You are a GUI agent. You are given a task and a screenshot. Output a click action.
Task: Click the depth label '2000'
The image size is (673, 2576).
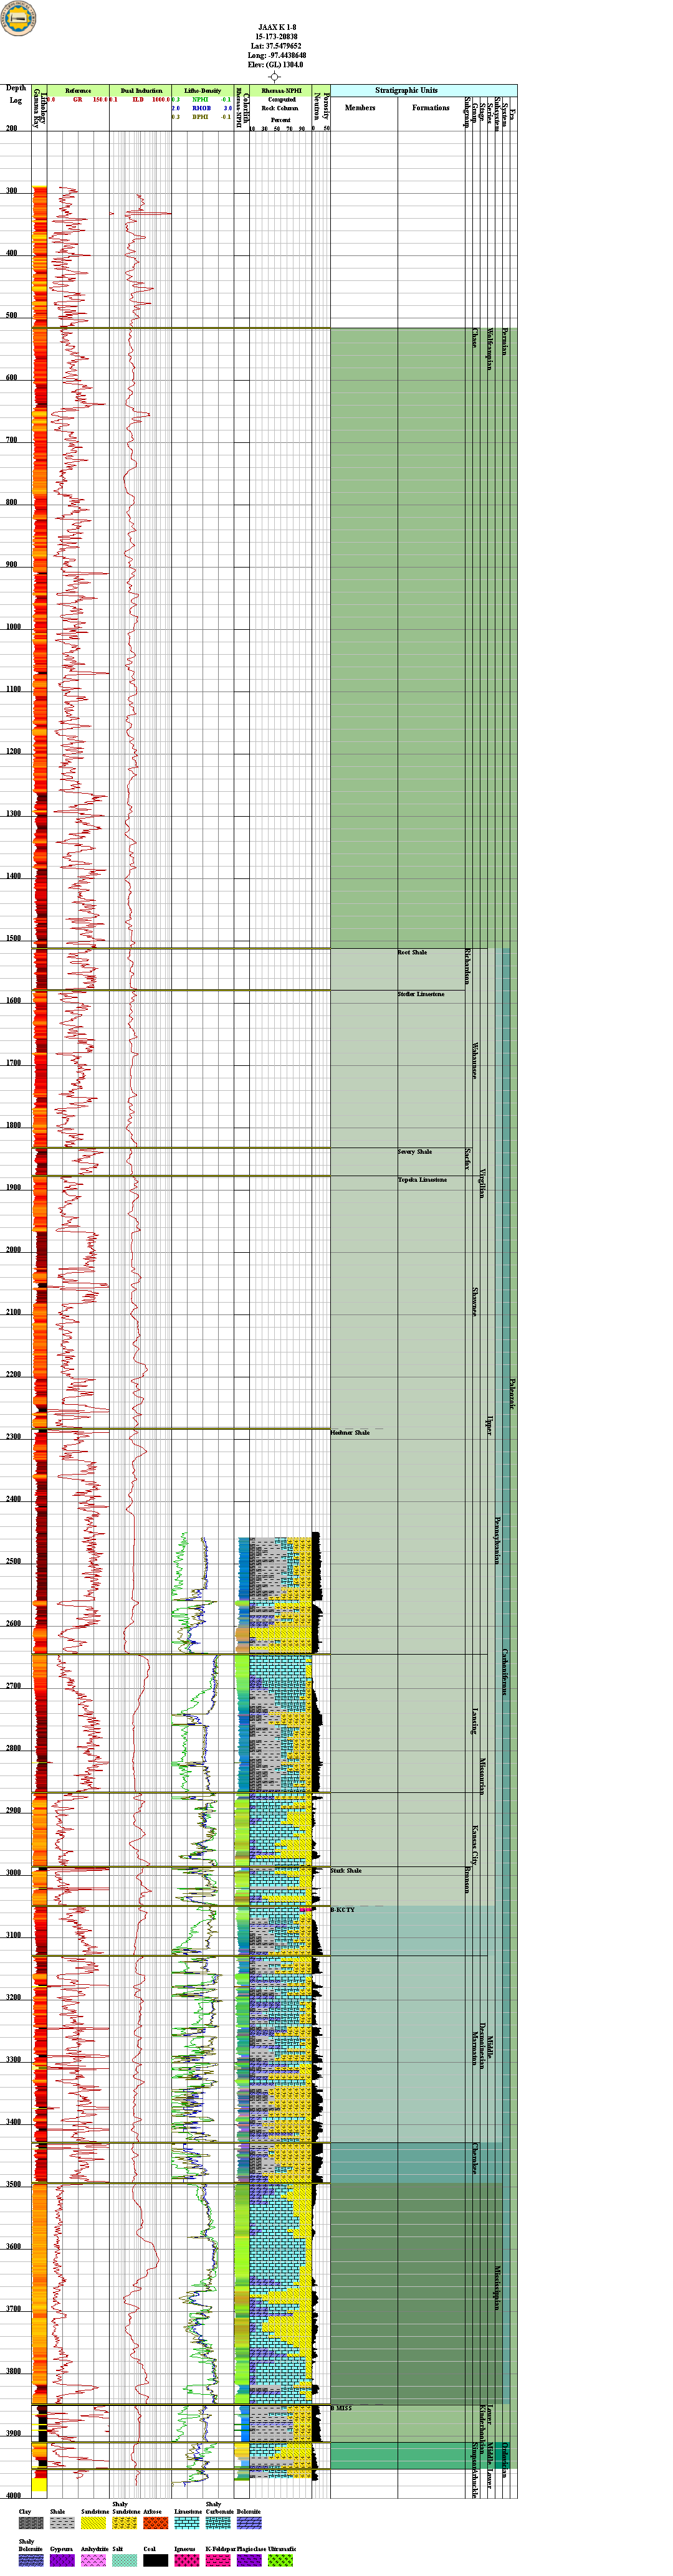click(x=13, y=1250)
